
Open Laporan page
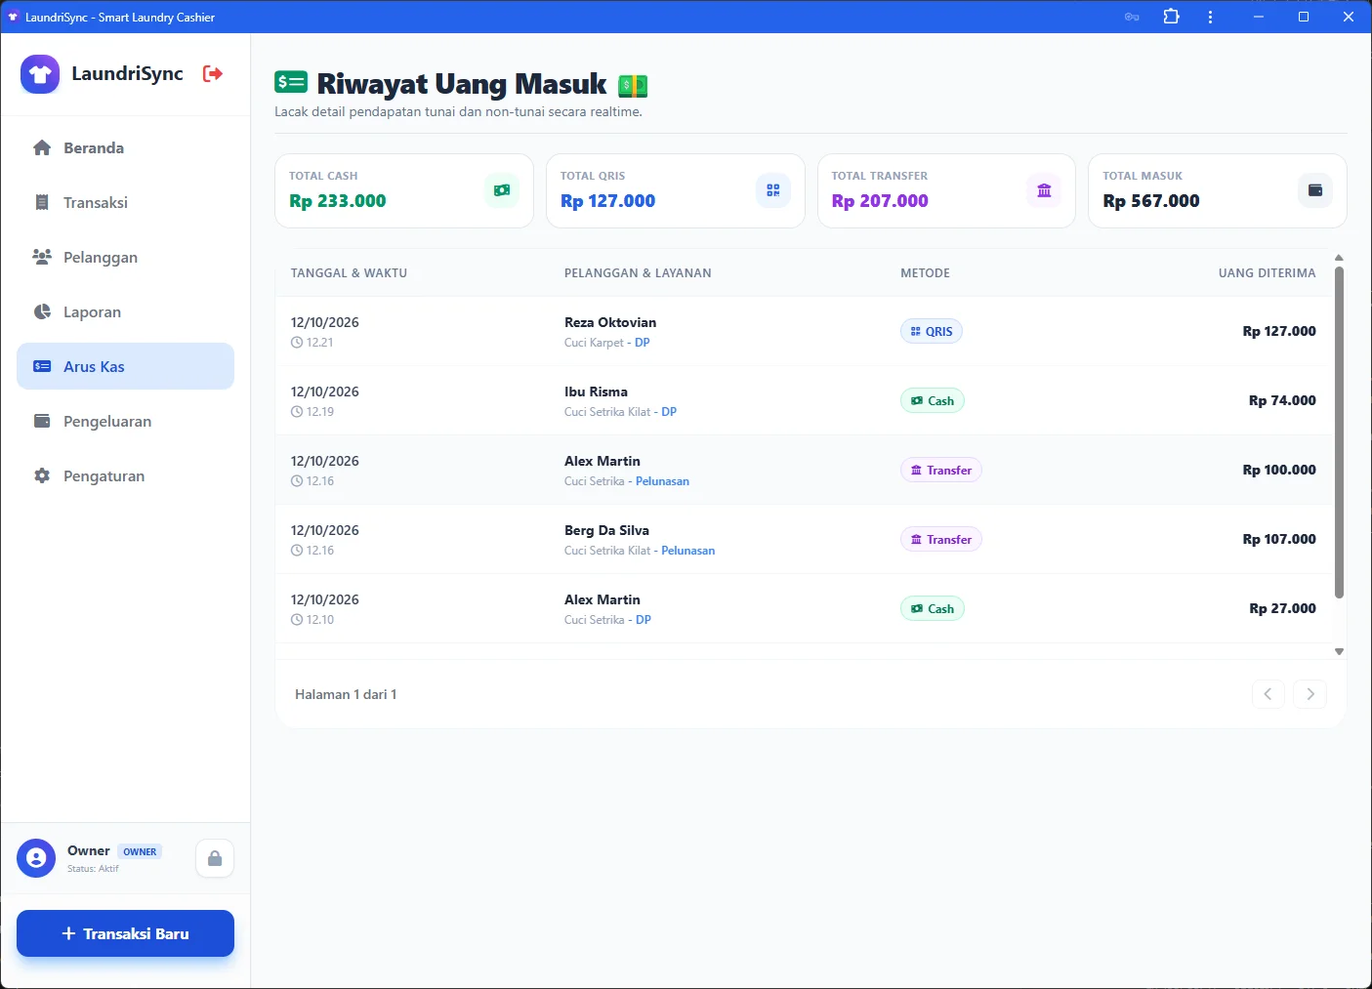point(125,311)
